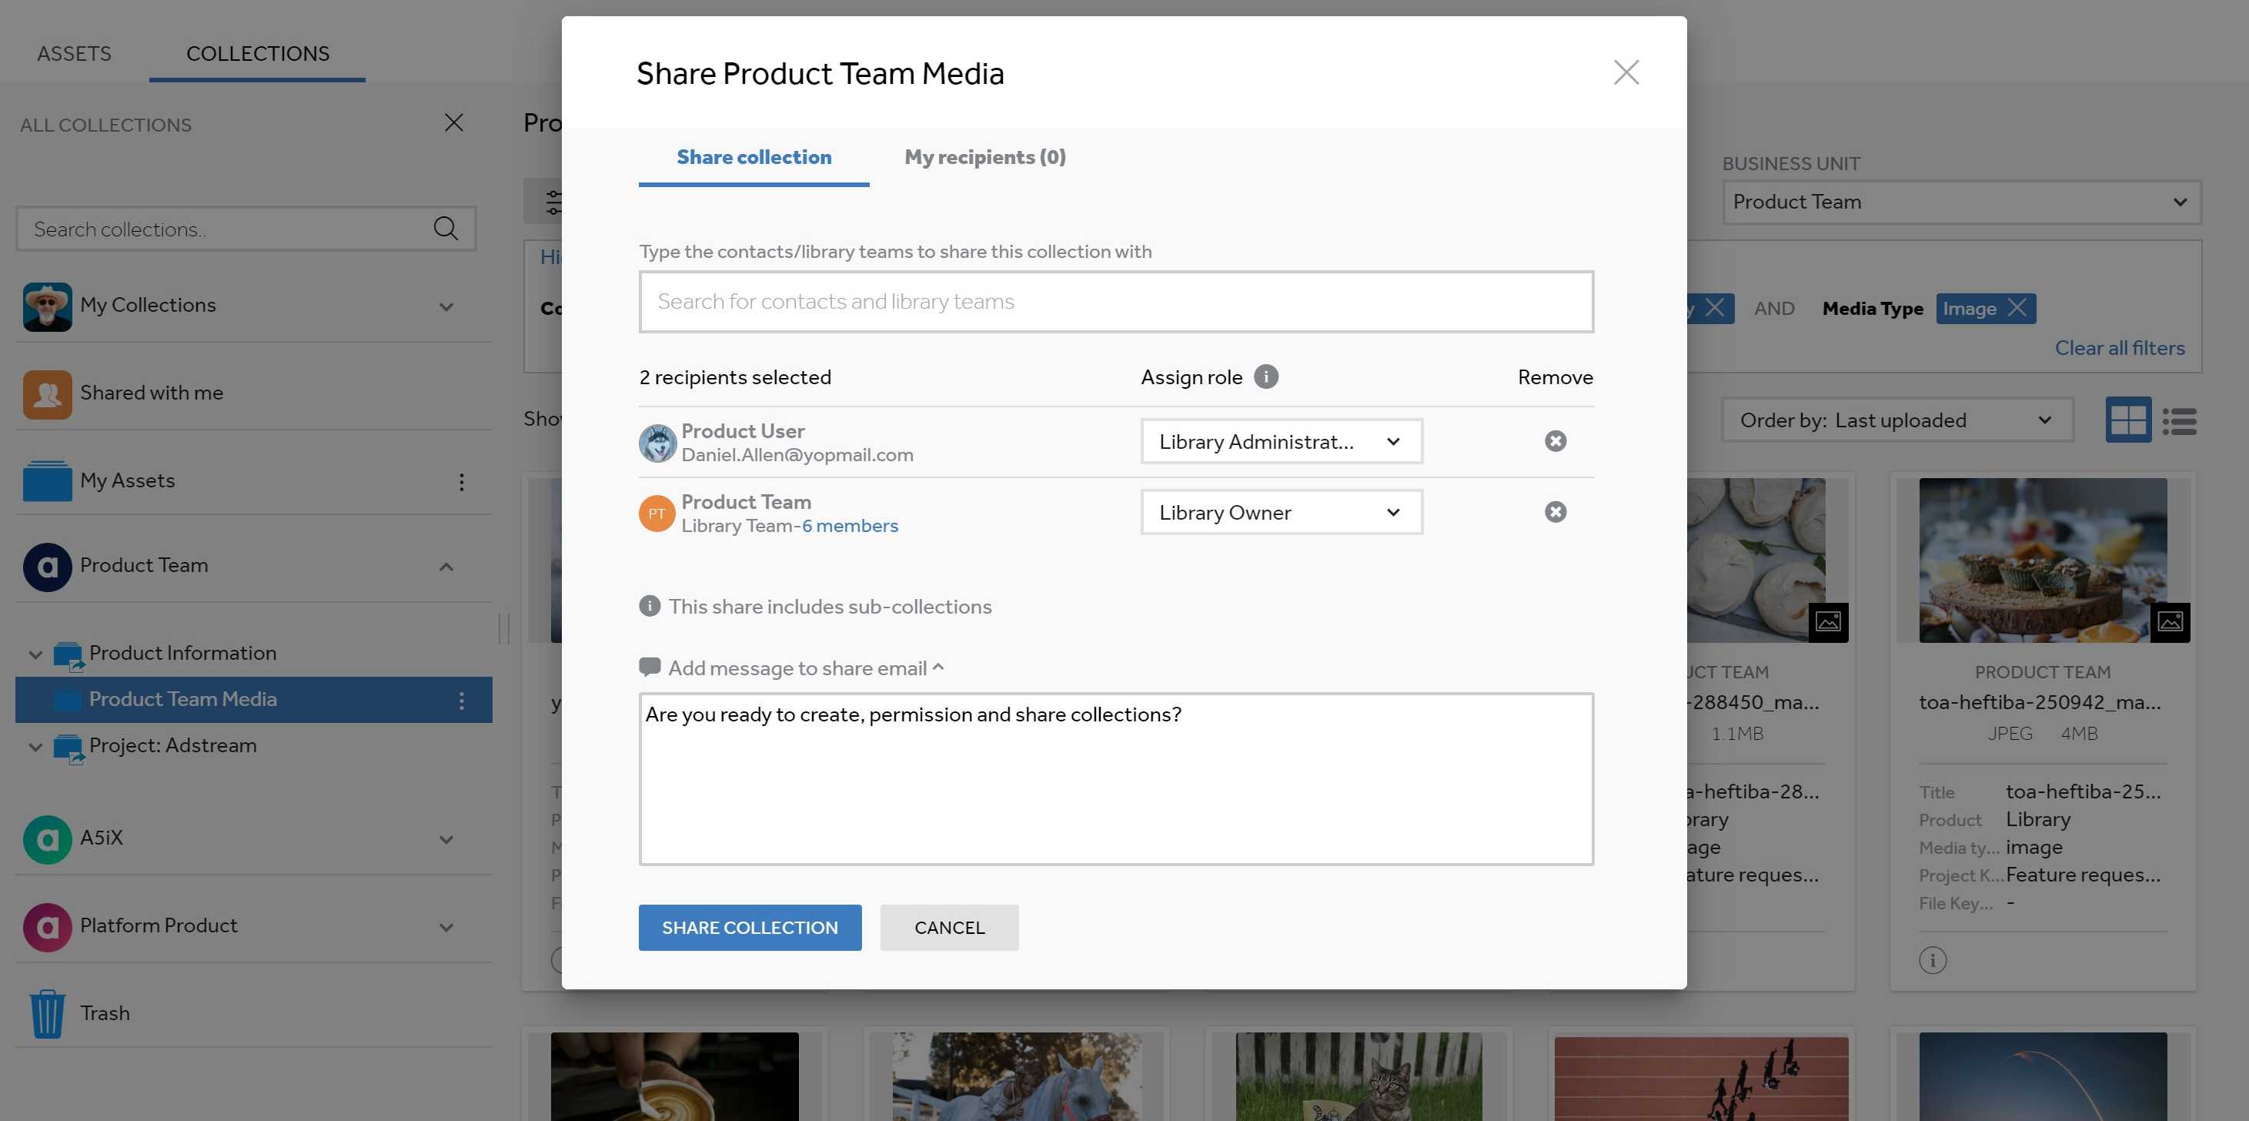Click the Trash bin icon
Screen dimensions: 2249x1121
click(x=47, y=1014)
